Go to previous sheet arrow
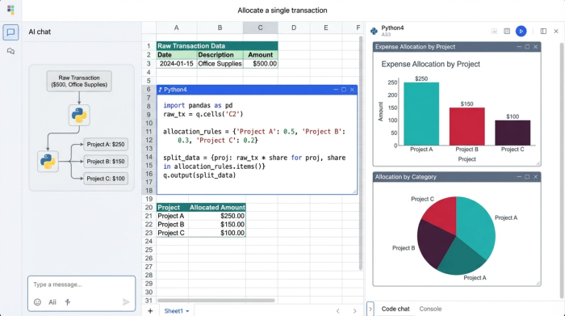The height and width of the screenshot is (316, 565). [x=337, y=311]
